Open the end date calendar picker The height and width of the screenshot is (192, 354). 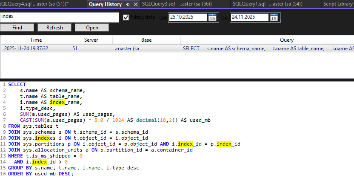(274, 17)
